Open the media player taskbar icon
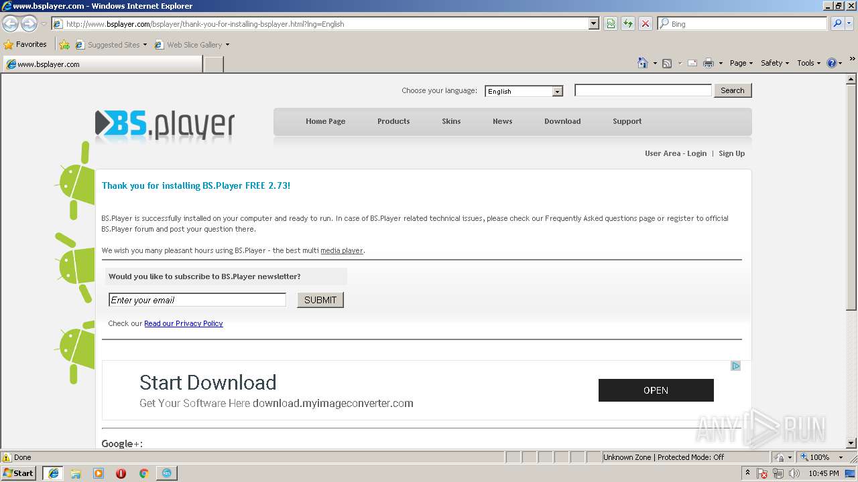The image size is (858, 482). tap(99, 473)
